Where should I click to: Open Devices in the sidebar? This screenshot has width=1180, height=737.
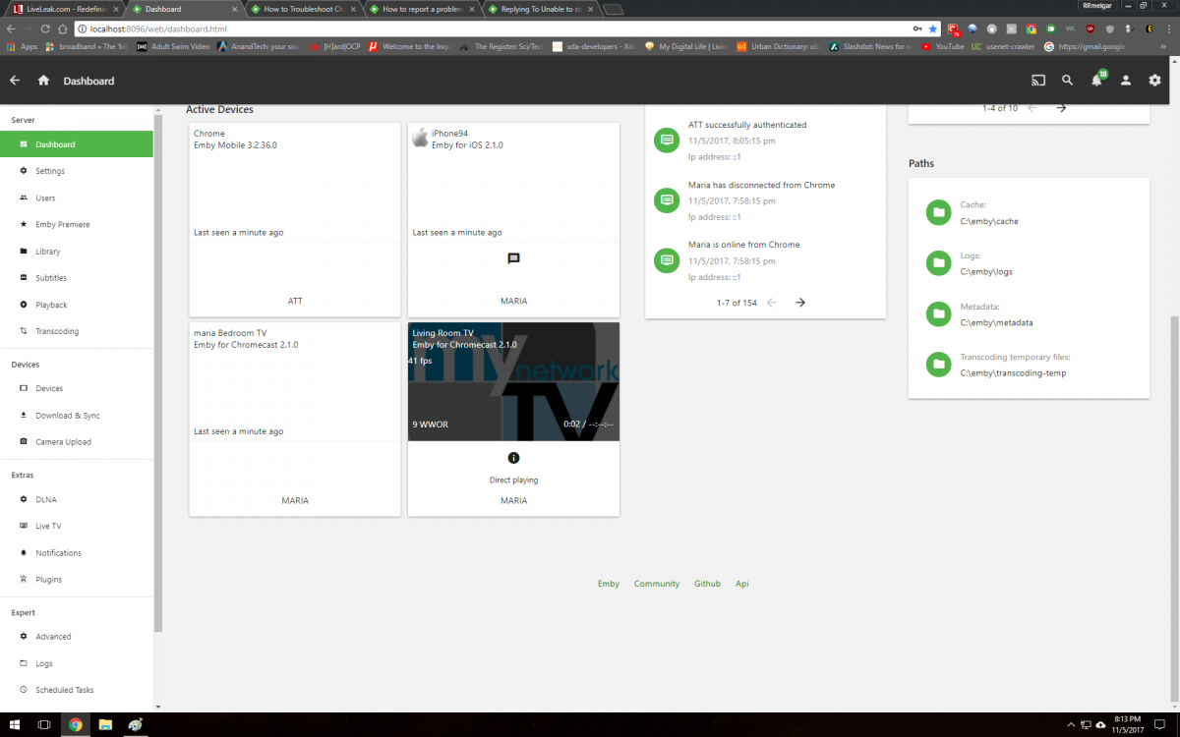coord(77,388)
